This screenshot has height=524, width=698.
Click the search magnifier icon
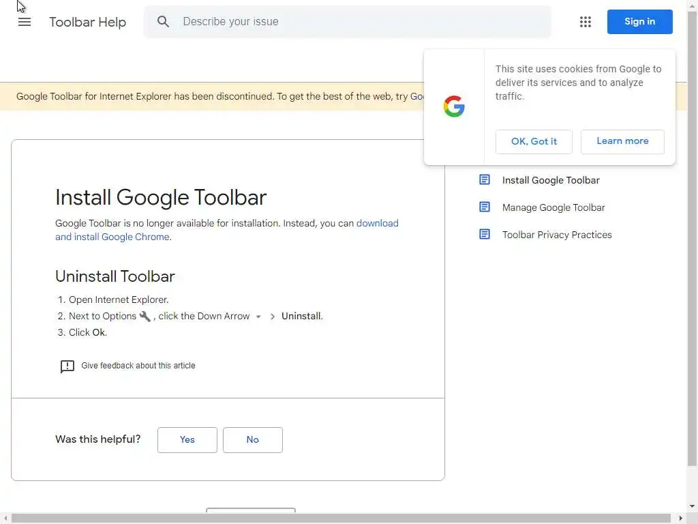click(x=163, y=21)
